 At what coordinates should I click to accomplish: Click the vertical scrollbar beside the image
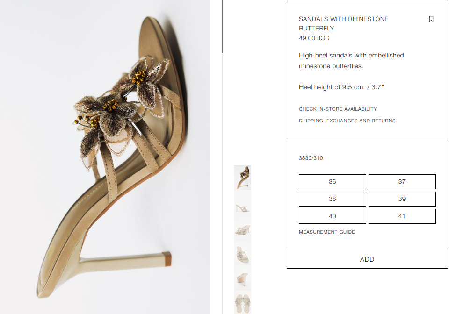click(x=222, y=26)
